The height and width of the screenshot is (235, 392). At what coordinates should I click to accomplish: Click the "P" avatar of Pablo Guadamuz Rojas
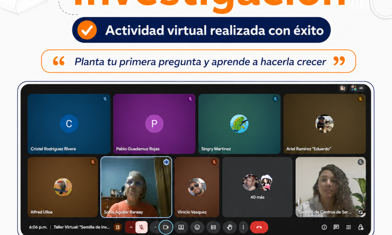pos(154,124)
